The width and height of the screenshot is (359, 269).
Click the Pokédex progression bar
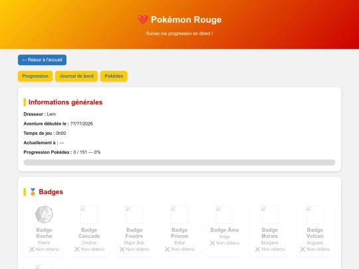[179, 163]
